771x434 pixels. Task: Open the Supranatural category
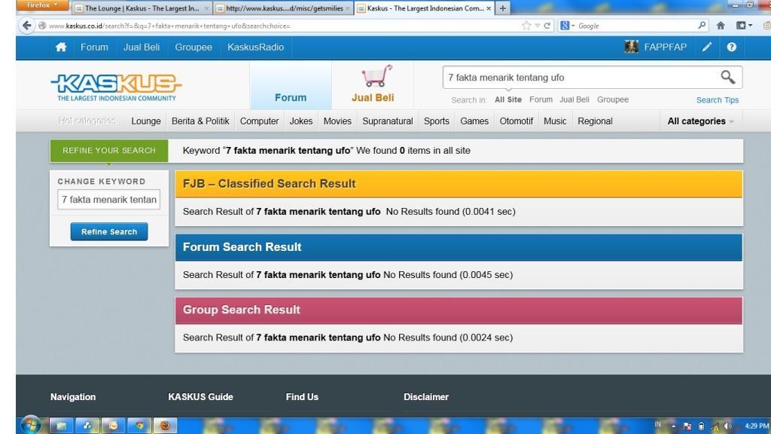(388, 121)
